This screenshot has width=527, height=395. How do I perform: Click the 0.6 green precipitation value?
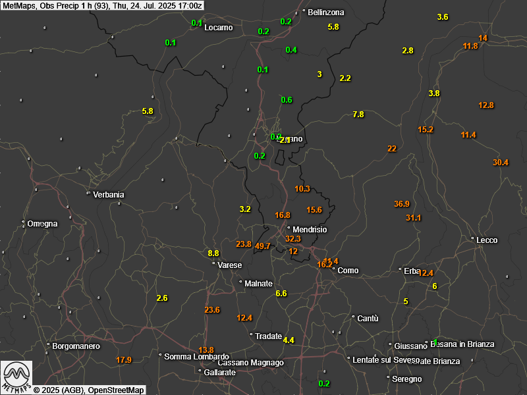287,100
